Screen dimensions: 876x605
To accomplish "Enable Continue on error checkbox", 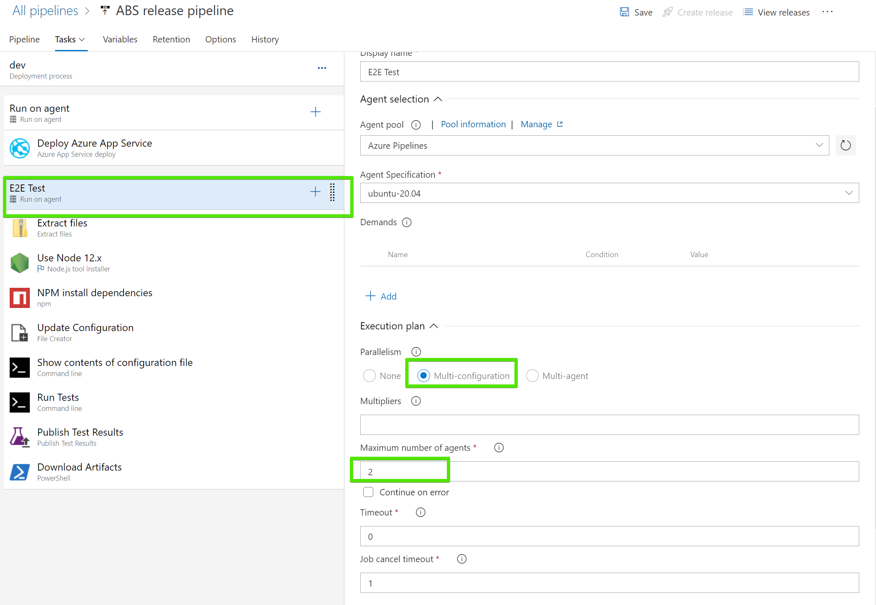I will click(368, 492).
